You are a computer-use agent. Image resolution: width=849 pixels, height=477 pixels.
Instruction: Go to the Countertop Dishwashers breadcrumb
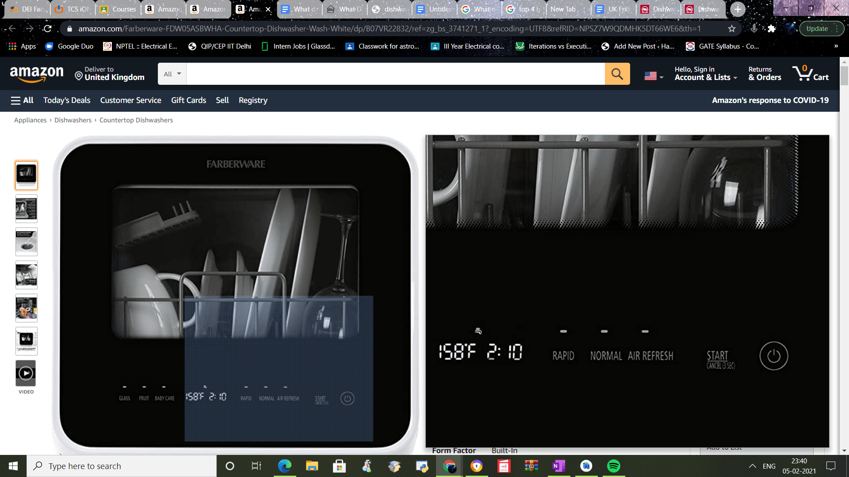coord(136,120)
